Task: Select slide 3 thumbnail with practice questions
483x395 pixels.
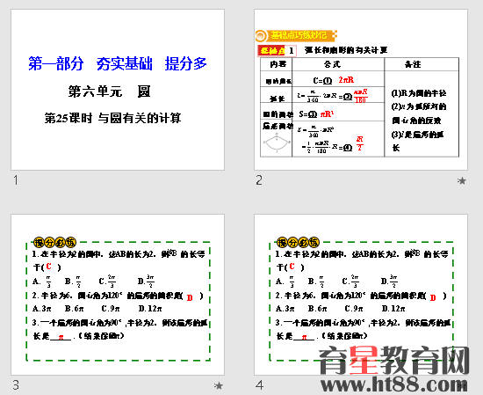Action: [118, 295]
